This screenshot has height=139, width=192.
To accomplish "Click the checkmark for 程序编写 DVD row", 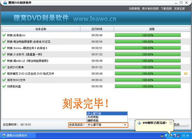I will [x=4, y=74].
